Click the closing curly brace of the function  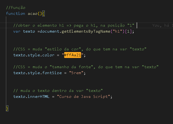(x=7, y=108)
